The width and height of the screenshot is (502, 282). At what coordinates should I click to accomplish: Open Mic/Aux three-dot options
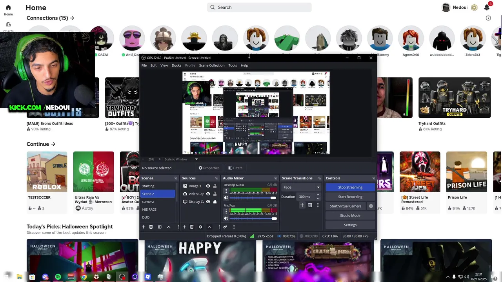click(226, 211)
